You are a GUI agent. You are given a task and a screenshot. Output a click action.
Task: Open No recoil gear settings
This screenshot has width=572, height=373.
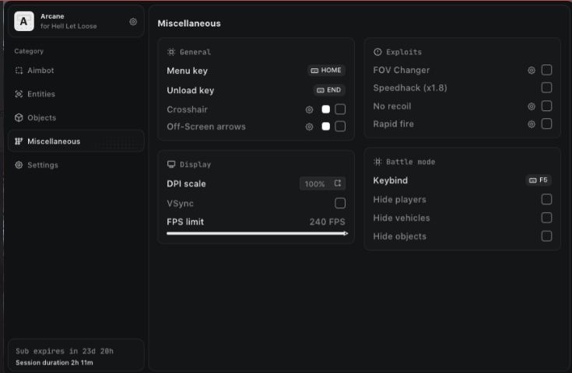[x=532, y=106]
